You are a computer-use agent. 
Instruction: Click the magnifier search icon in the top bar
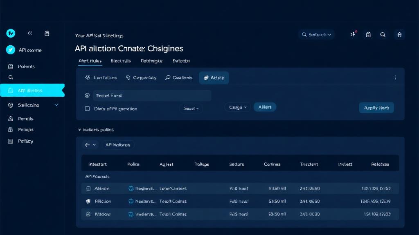coord(383,35)
